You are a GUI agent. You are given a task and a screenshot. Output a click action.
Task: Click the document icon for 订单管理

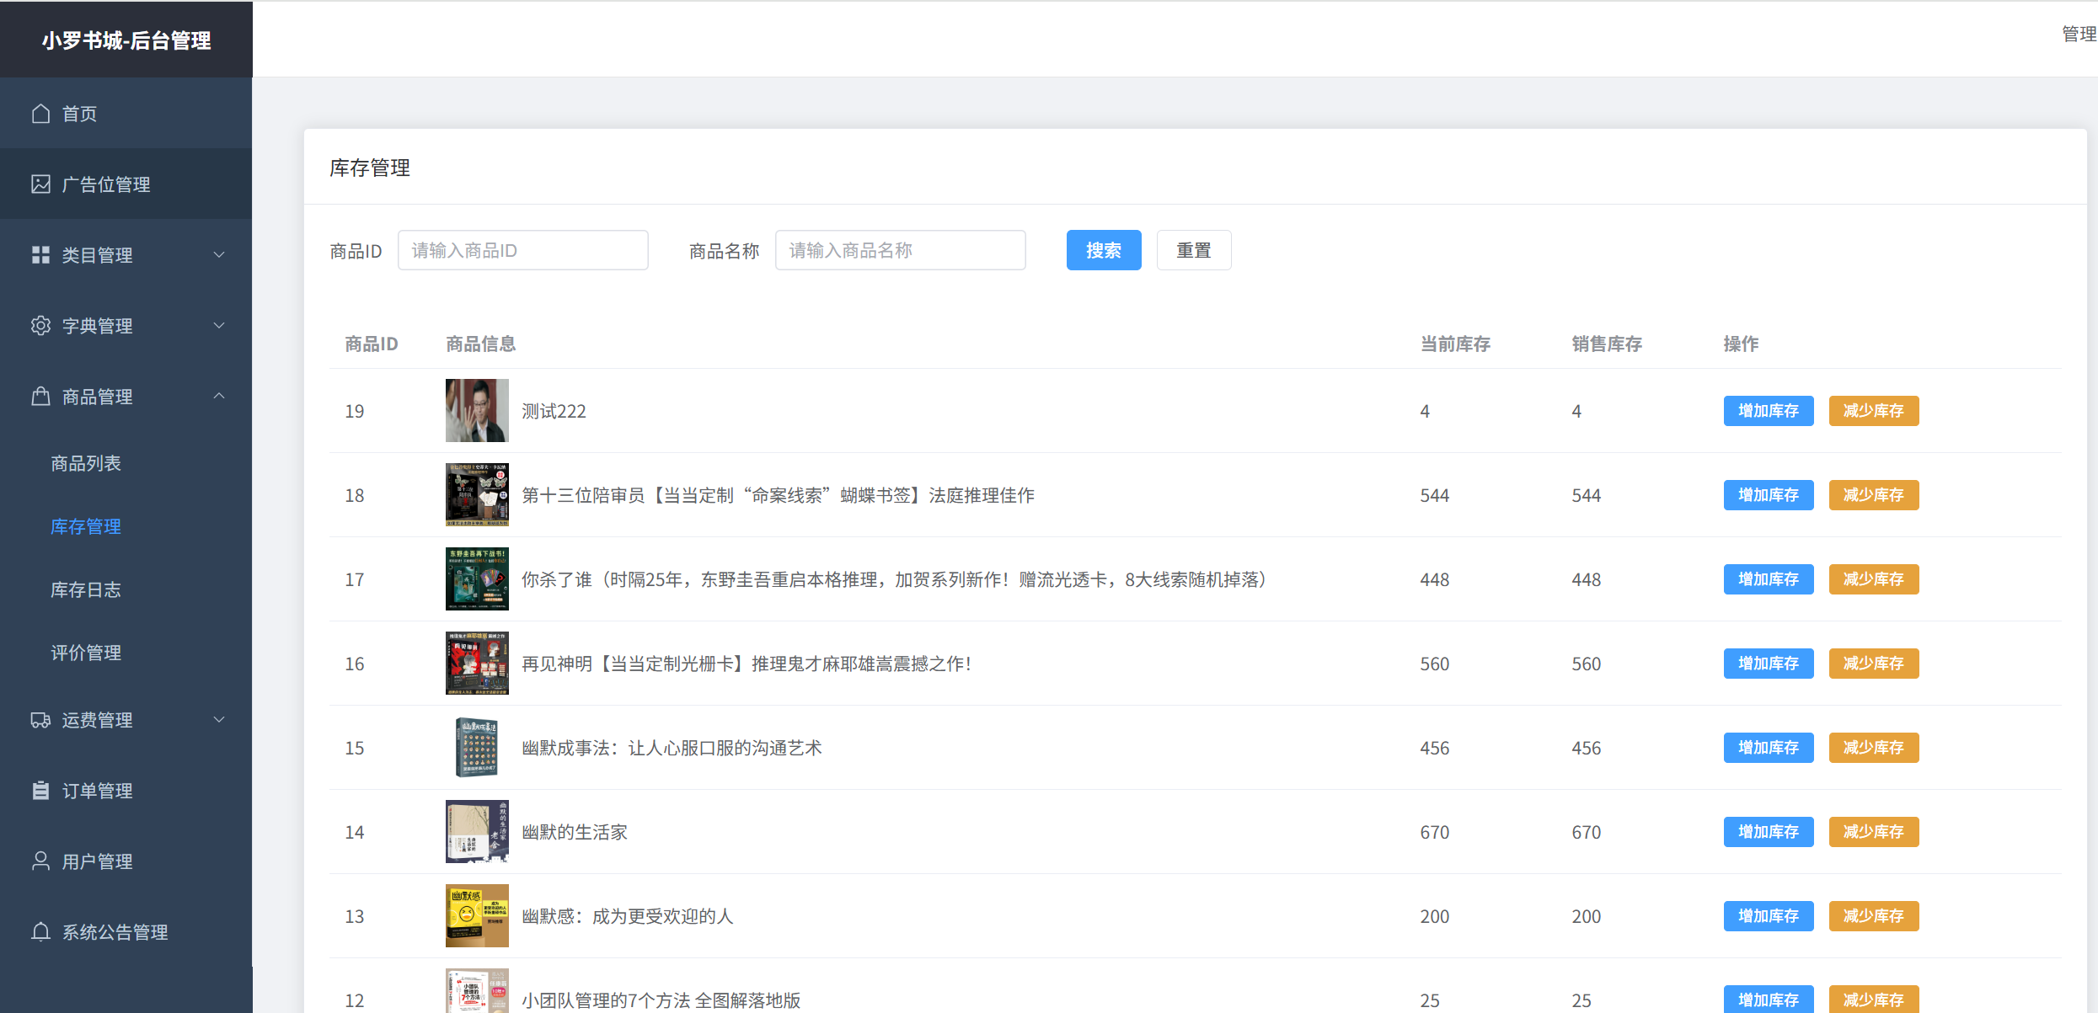40,790
